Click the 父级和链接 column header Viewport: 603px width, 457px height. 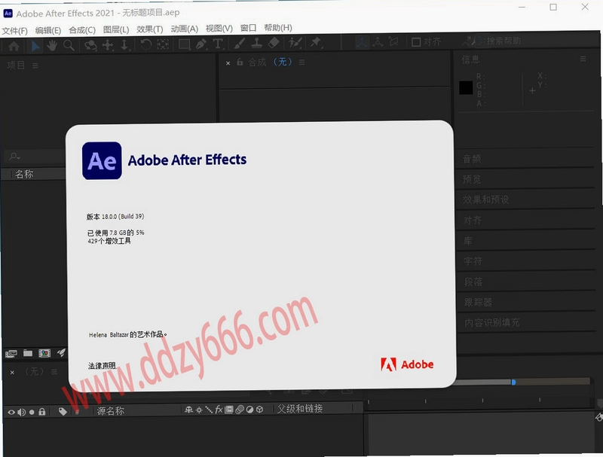click(300, 409)
